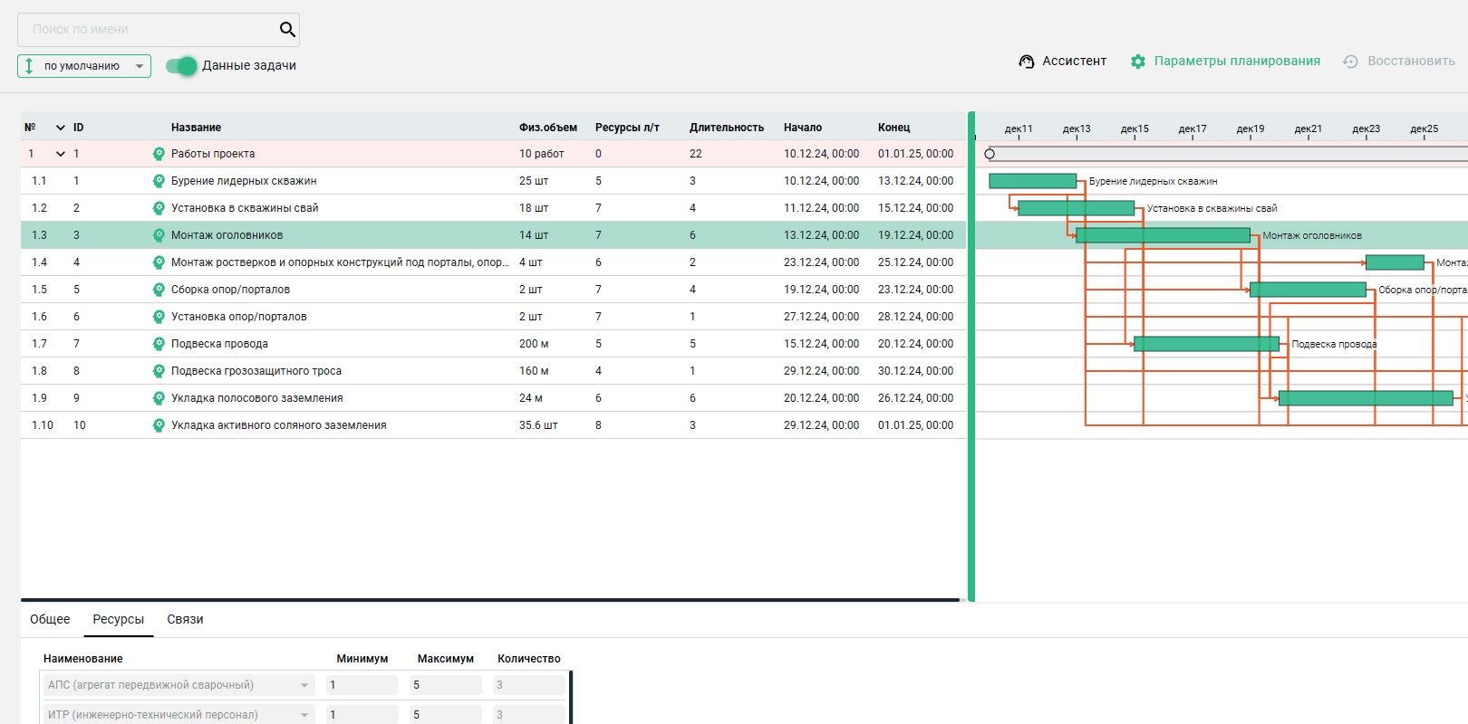Click the task icon for Установка в скважины свай
The width and height of the screenshot is (1468, 724).
pyautogui.click(x=159, y=208)
